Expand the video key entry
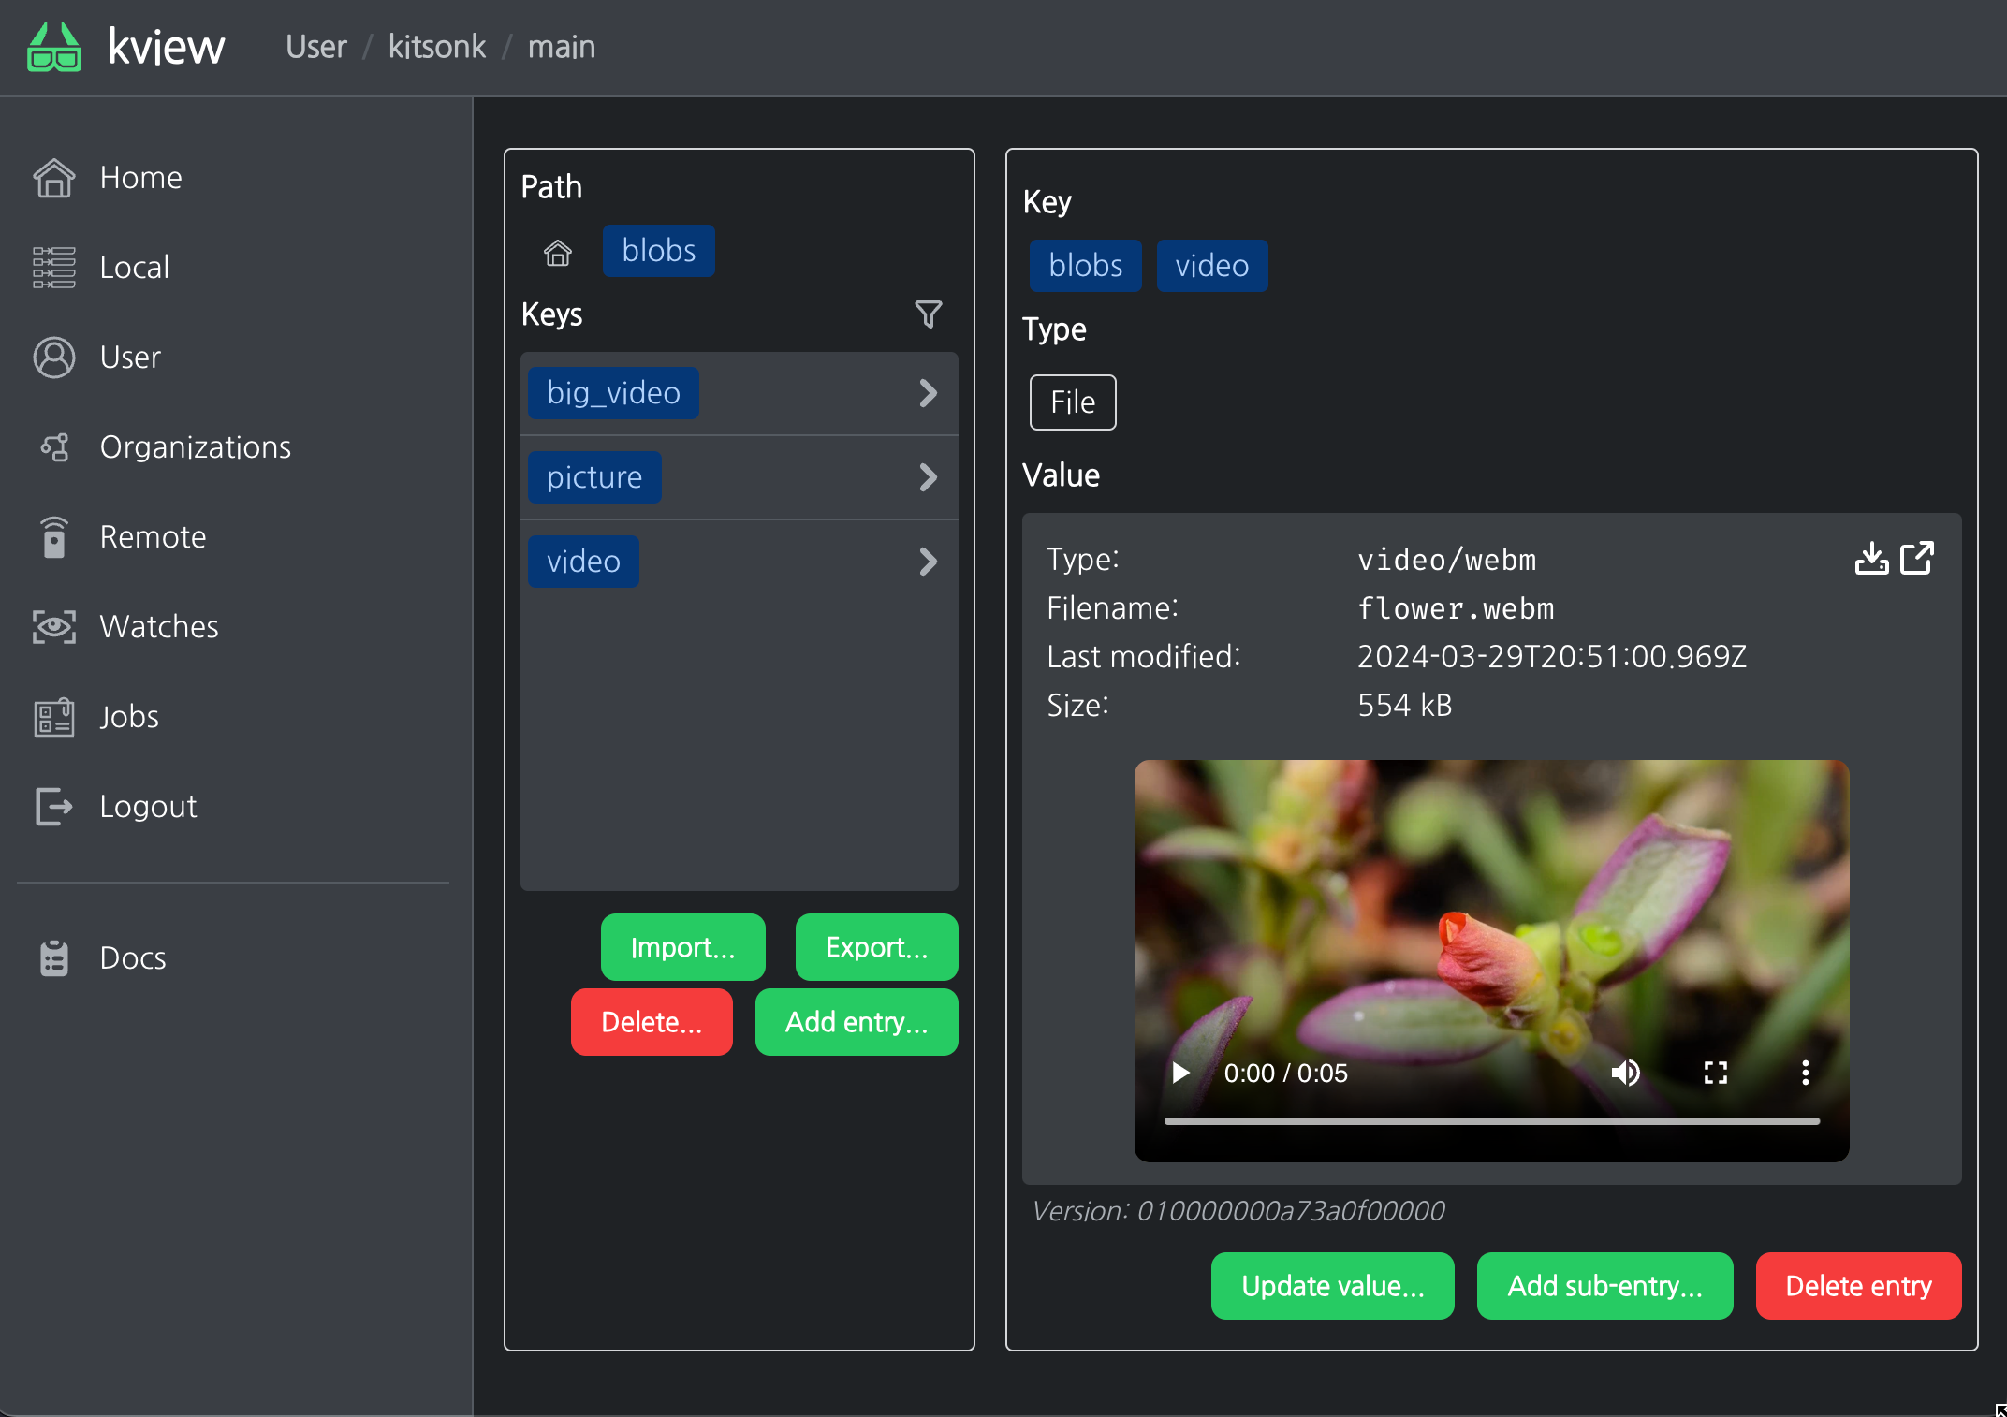The width and height of the screenshot is (2007, 1417). tap(928, 562)
